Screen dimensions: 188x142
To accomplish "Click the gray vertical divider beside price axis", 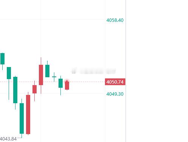I will click(126, 71).
